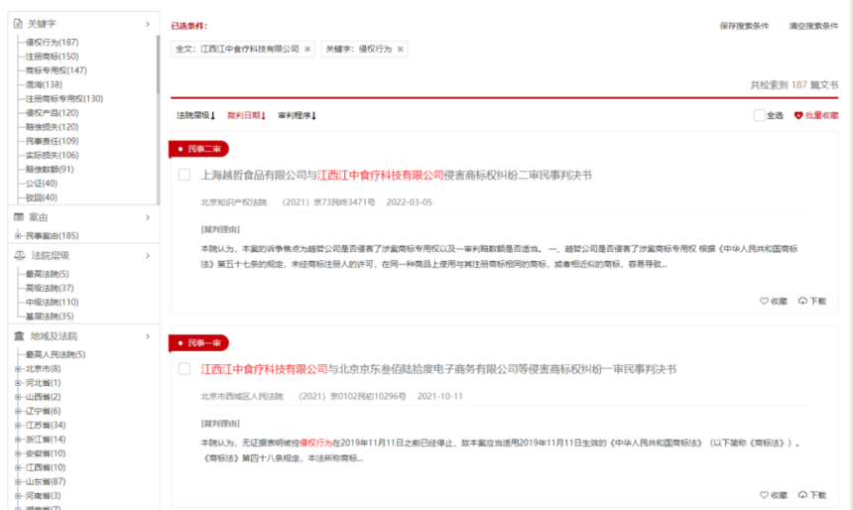
Task: Click court name 北京市西城区人民法院
Action: tap(242, 396)
